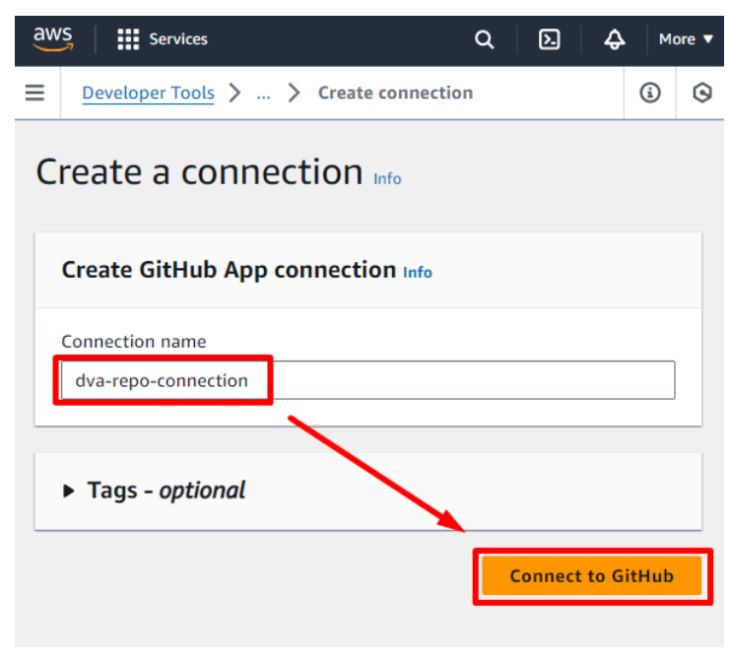
Task: Open the Services menu label
Action: (178, 39)
